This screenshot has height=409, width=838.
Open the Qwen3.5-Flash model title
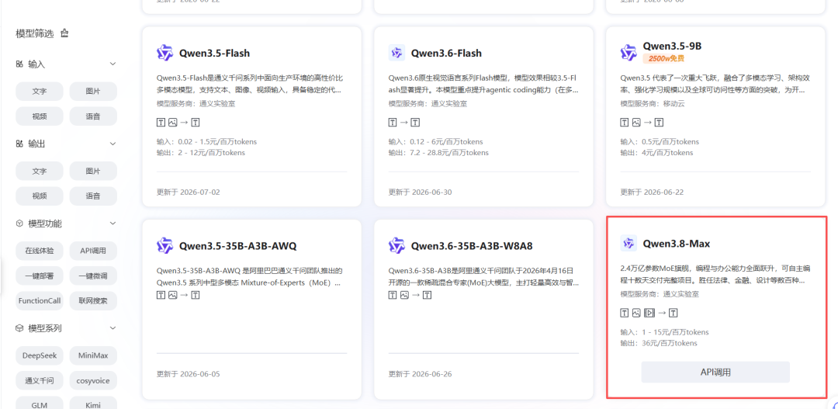pos(214,54)
